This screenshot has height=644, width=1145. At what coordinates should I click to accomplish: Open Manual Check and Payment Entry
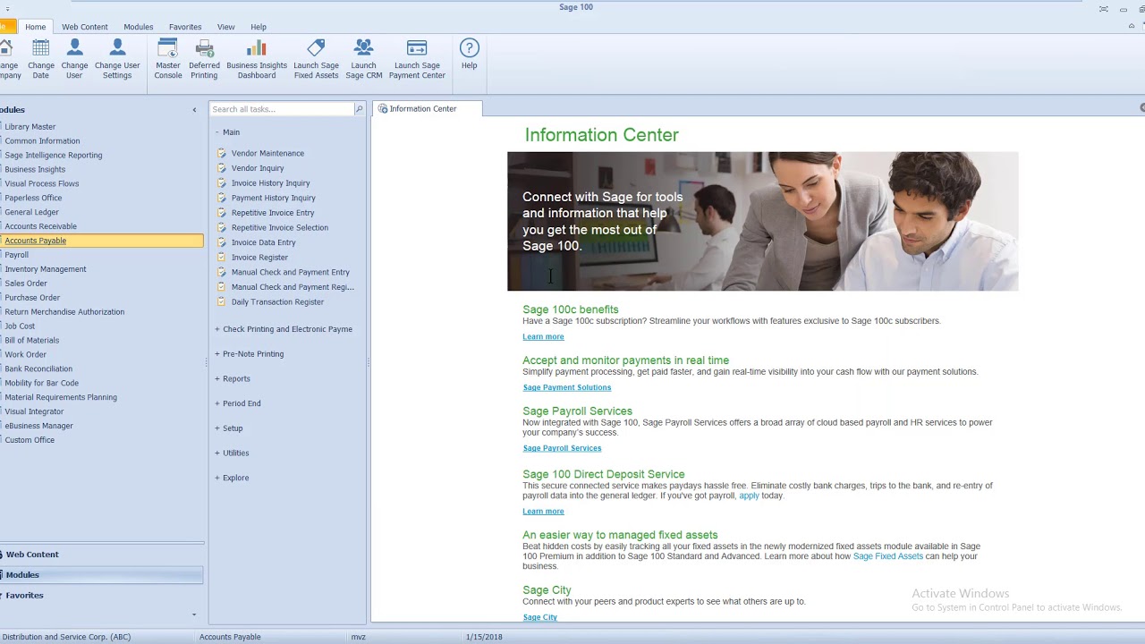(x=290, y=272)
